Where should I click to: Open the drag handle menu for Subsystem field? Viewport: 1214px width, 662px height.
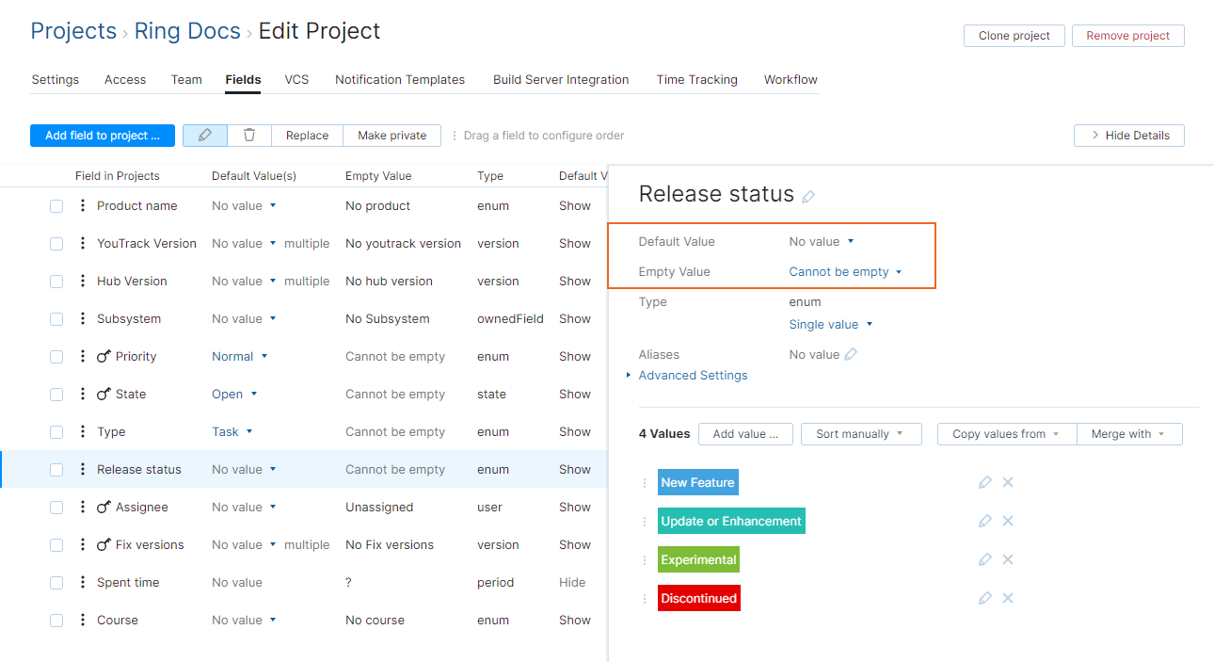pos(83,318)
